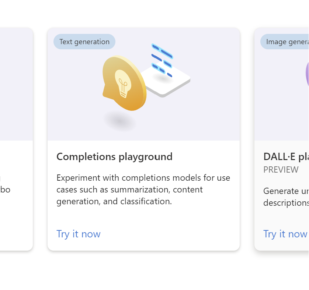Click the DALL·E card description starting with Generate

[286, 197]
